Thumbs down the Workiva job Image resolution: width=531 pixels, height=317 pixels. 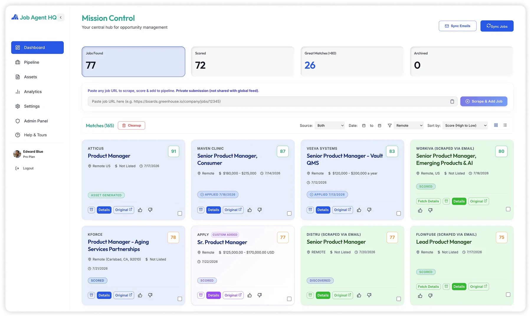pos(430,210)
